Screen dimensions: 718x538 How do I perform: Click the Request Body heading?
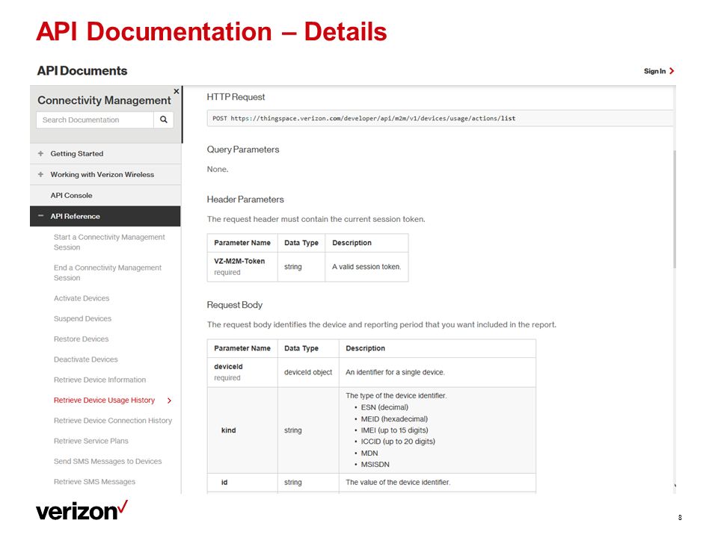pyautogui.click(x=234, y=305)
